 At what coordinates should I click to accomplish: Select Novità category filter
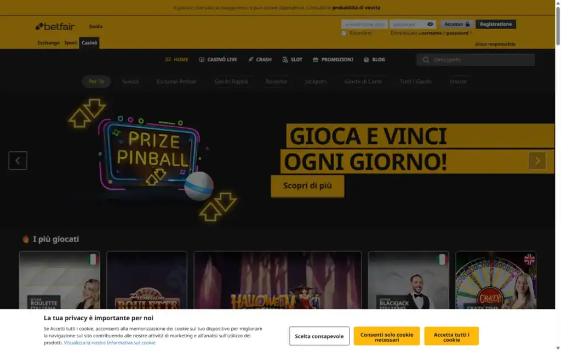(130, 82)
